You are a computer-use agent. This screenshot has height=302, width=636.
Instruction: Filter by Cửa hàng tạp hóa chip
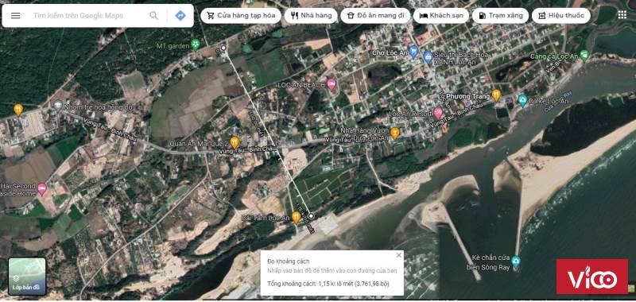241,16
